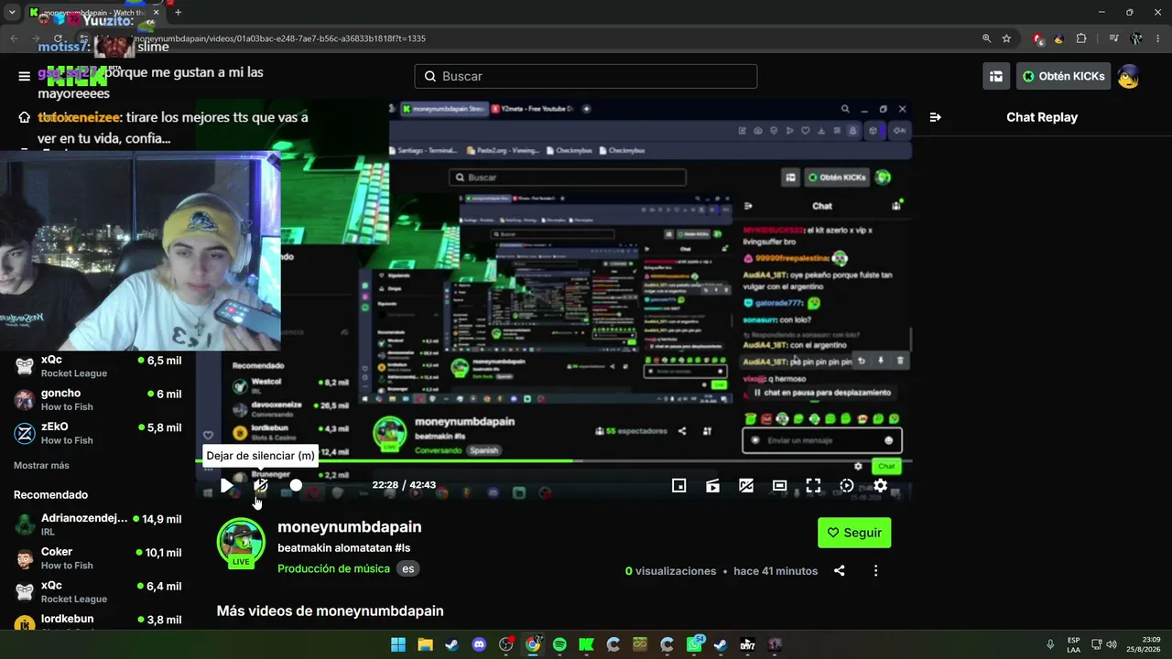Open the Kick user profile avatar menu
Screen dimensions: 1172x659
coord(1128,76)
